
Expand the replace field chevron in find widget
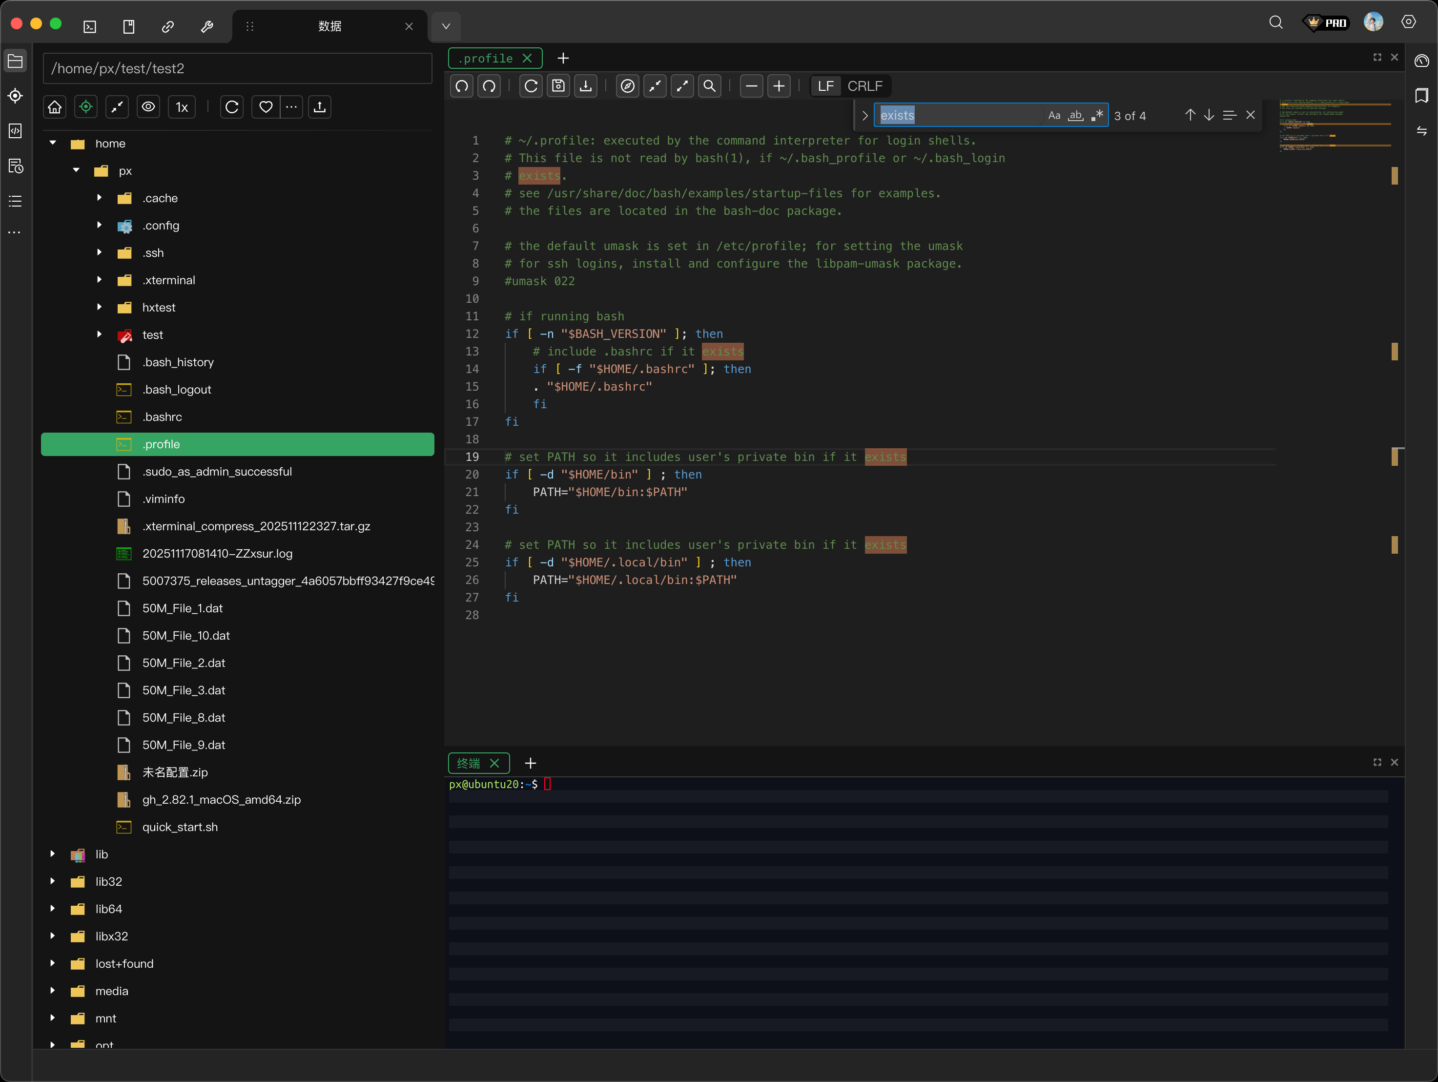coord(864,116)
